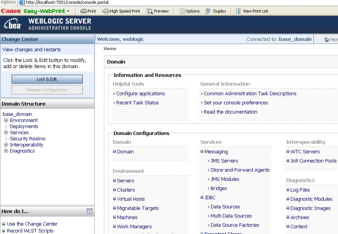Open Use the Change Center help link
This screenshot has width=338, height=234.
coord(32,224)
